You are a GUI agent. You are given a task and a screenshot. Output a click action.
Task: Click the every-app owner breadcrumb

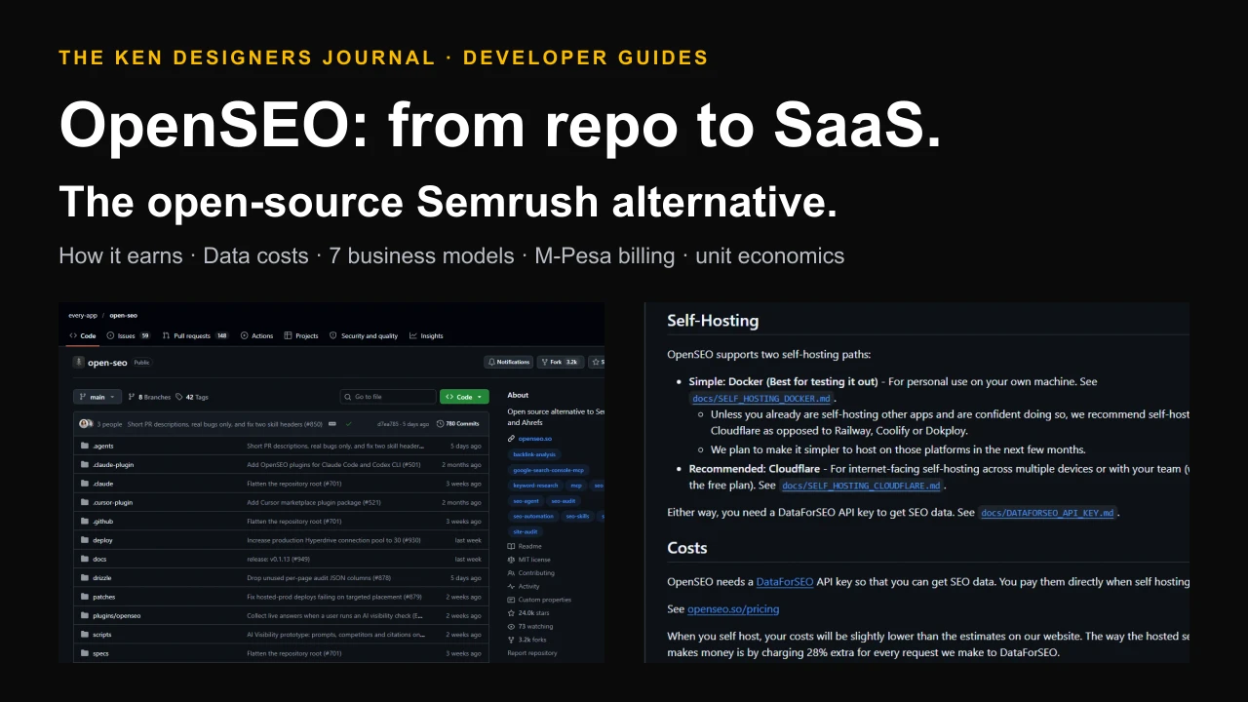tap(82, 316)
